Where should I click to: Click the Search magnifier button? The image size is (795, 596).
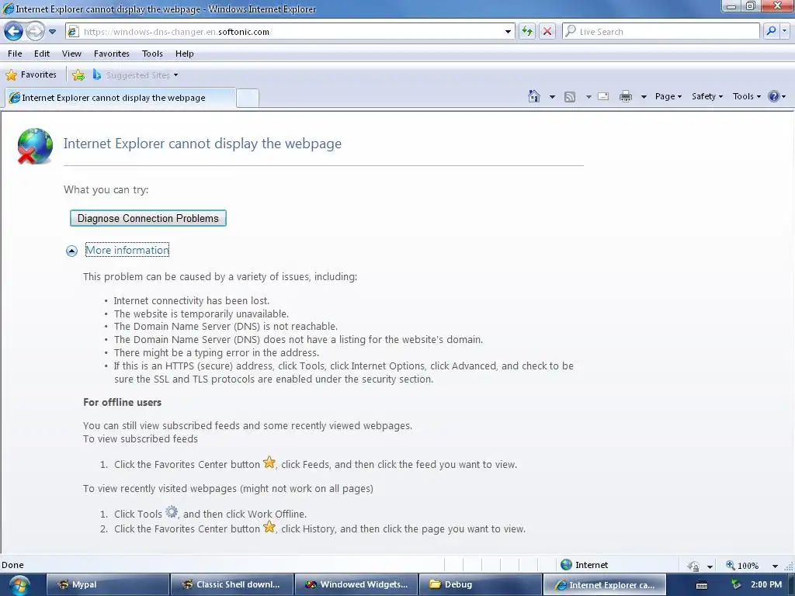771,31
